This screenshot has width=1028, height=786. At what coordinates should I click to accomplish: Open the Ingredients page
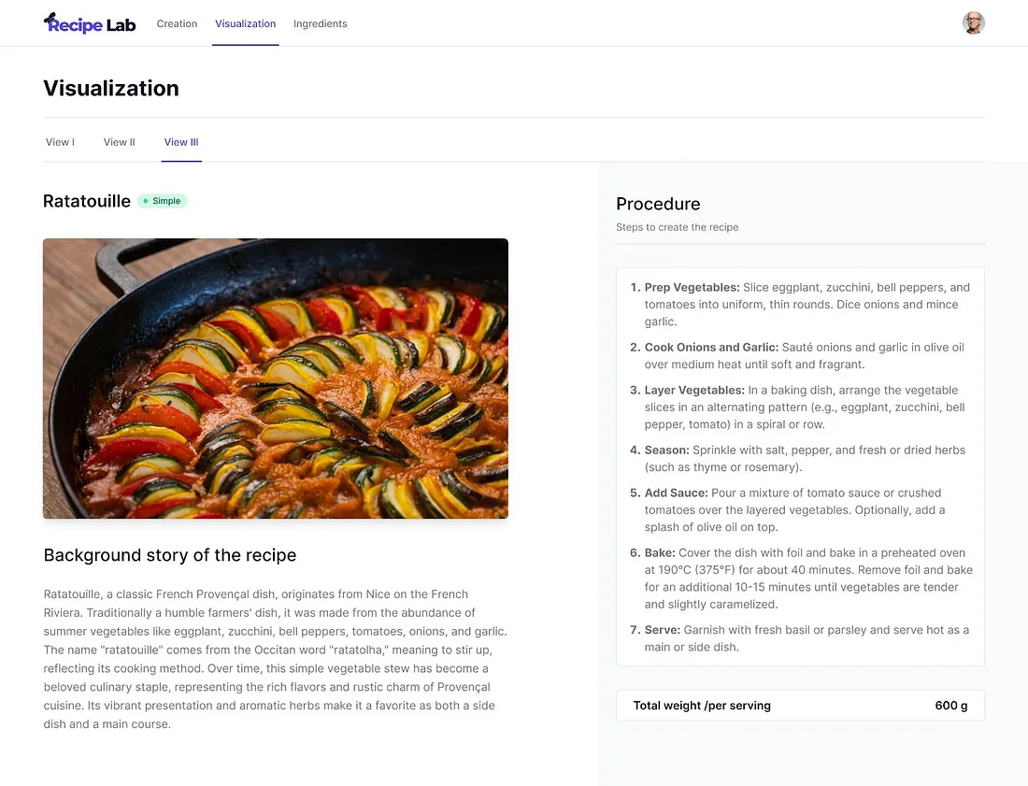point(320,24)
